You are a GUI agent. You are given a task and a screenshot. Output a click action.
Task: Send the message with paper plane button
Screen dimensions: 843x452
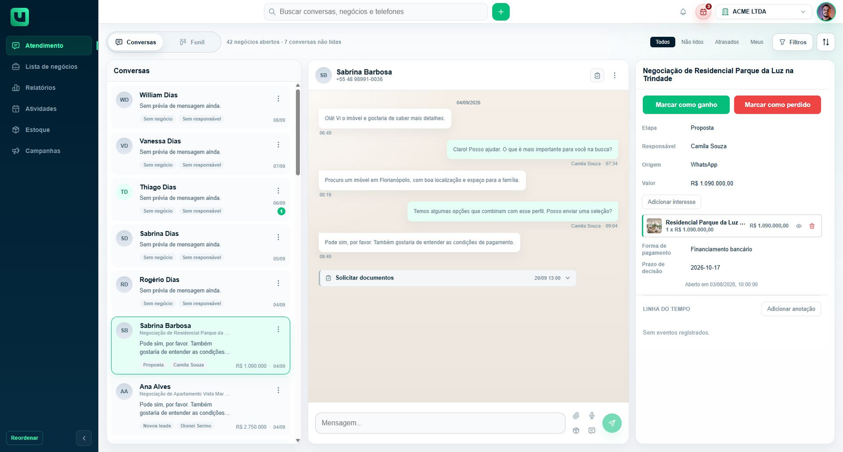(x=612, y=423)
